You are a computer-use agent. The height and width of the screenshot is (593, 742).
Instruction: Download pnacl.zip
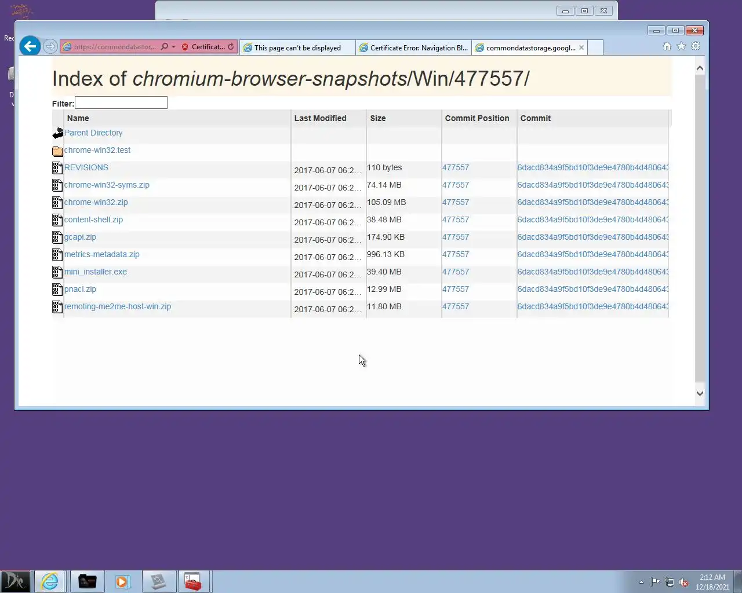click(x=80, y=289)
